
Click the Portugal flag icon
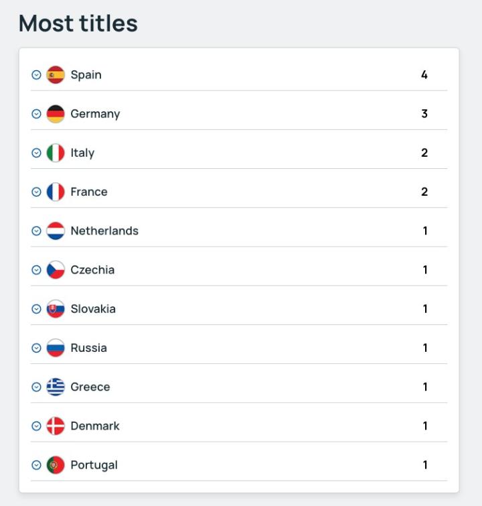[x=56, y=464]
